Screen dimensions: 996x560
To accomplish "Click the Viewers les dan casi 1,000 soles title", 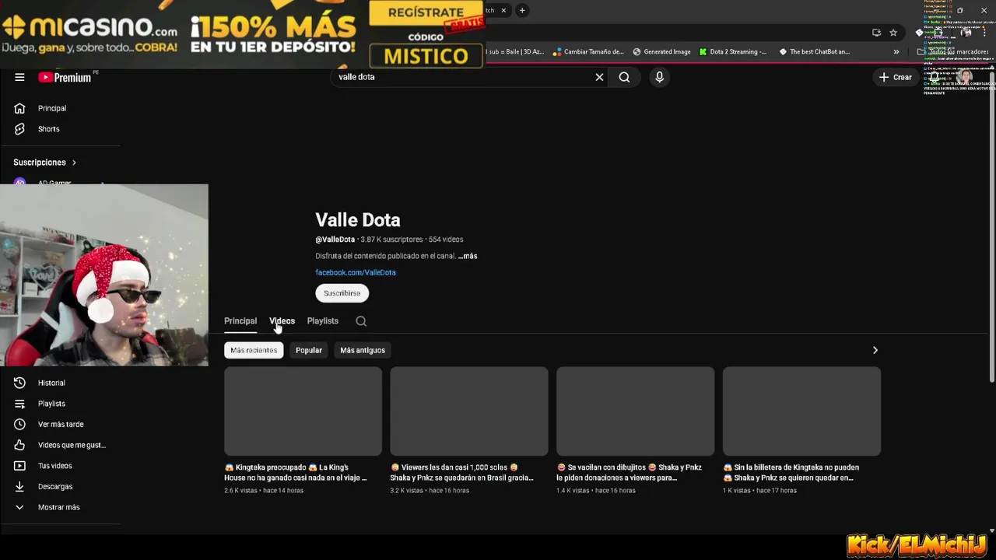I will tap(462, 472).
